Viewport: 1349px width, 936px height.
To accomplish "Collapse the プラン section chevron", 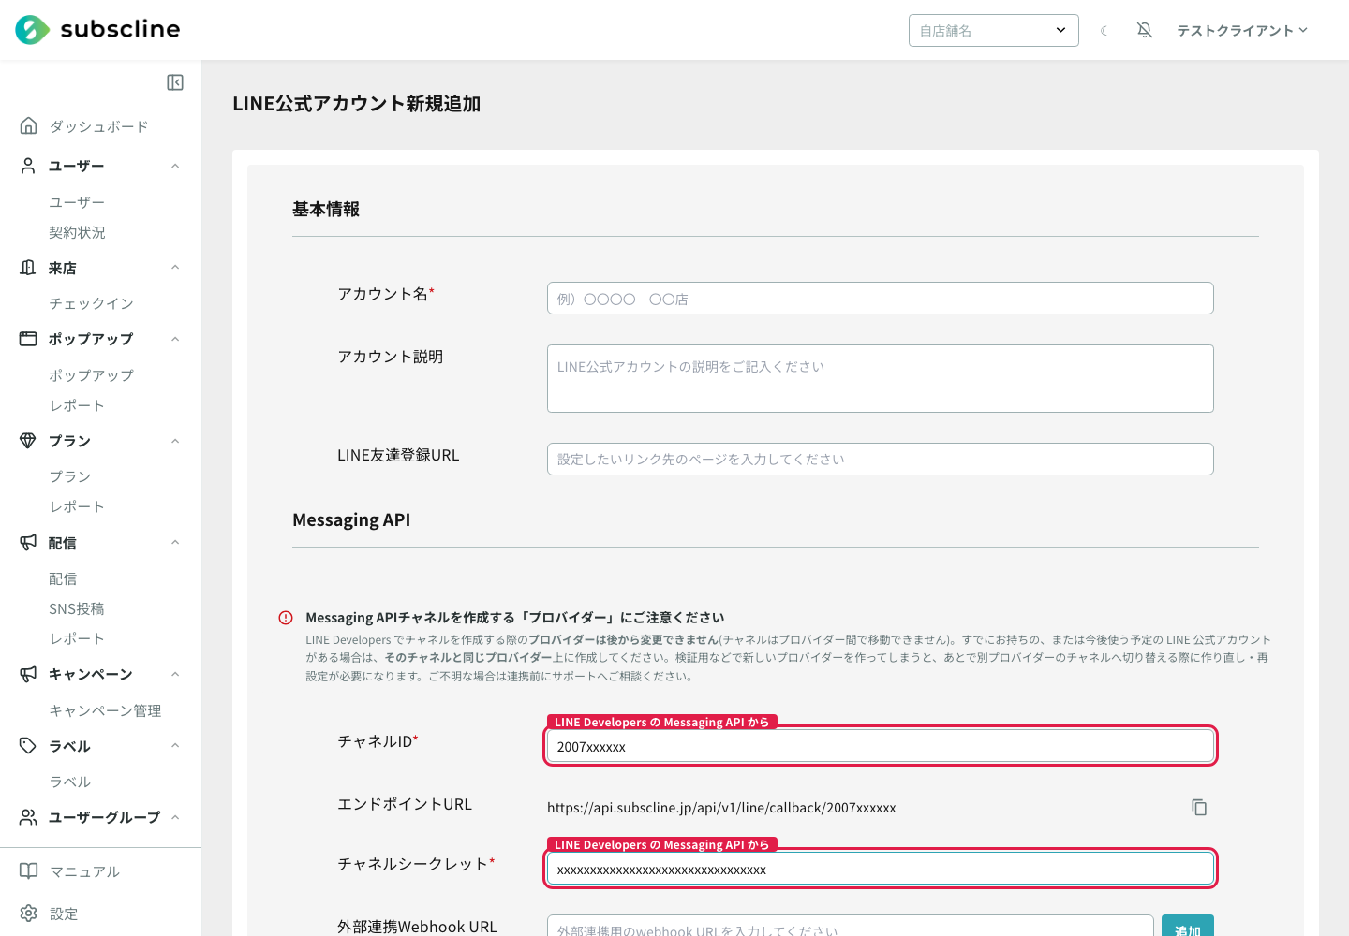I will [x=175, y=441].
